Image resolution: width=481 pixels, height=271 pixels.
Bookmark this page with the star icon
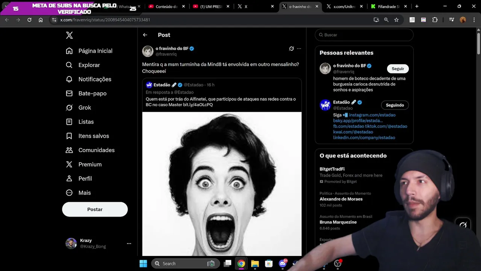396,20
